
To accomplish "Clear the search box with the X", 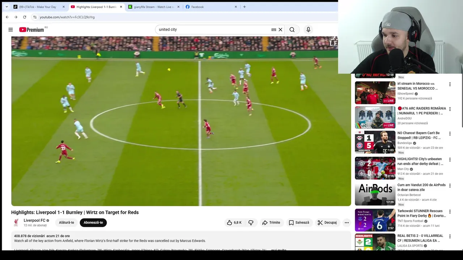I will pos(280,30).
